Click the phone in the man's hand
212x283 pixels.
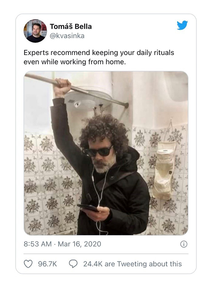(x=88, y=208)
